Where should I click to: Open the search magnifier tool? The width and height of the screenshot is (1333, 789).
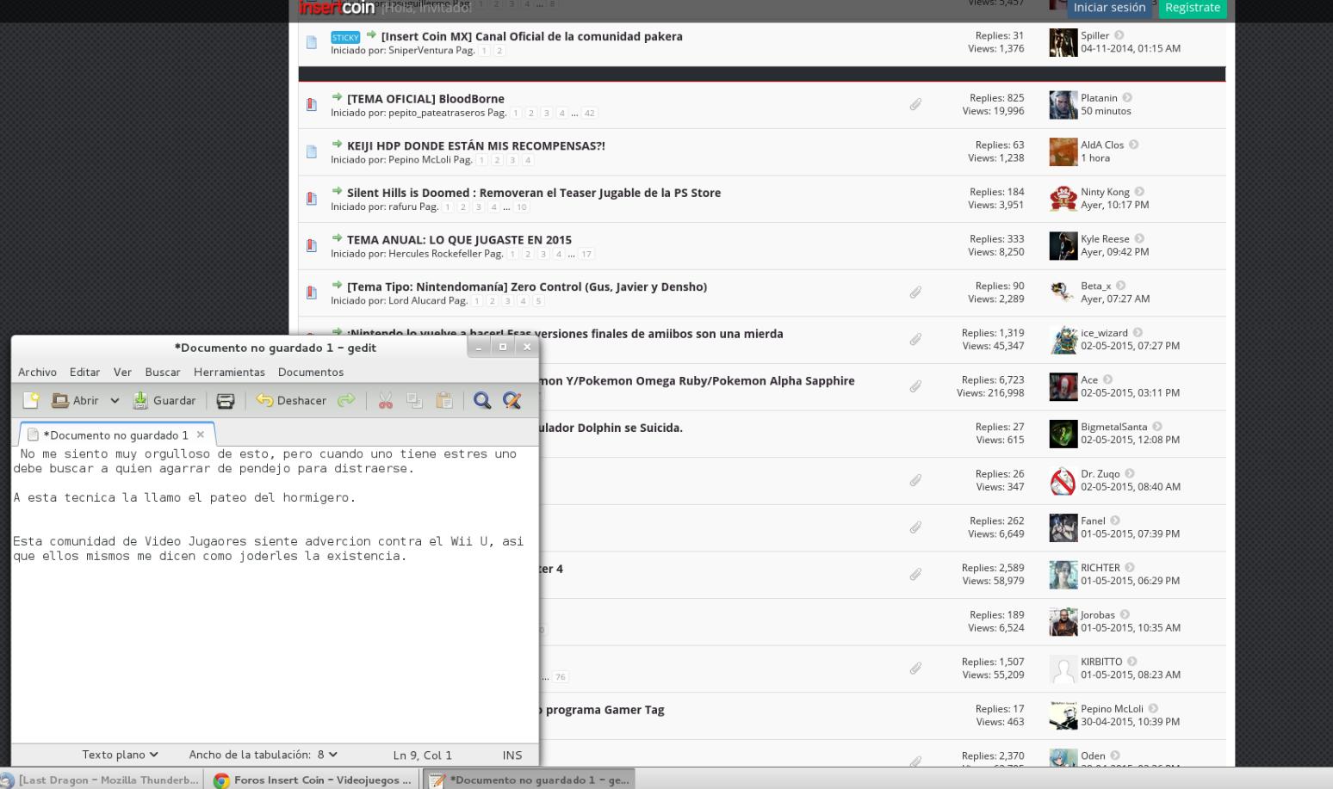click(482, 400)
